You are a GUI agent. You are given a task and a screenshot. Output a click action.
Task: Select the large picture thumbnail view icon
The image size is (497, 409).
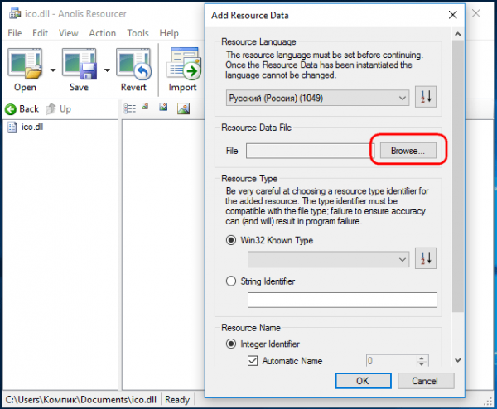[183, 108]
